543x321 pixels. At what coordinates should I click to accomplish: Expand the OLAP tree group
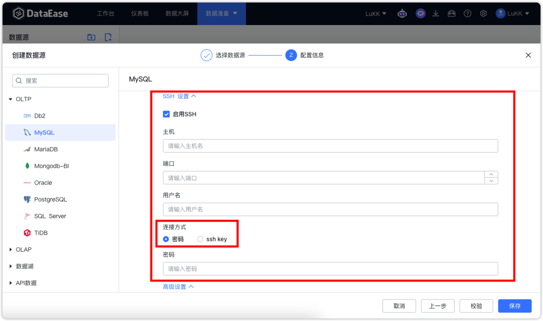click(11, 250)
